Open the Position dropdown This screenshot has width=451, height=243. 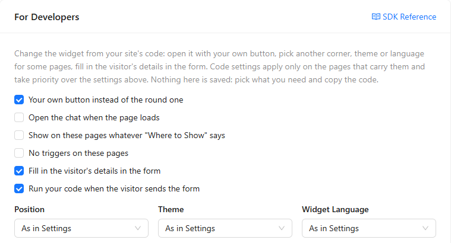point(81,228)
